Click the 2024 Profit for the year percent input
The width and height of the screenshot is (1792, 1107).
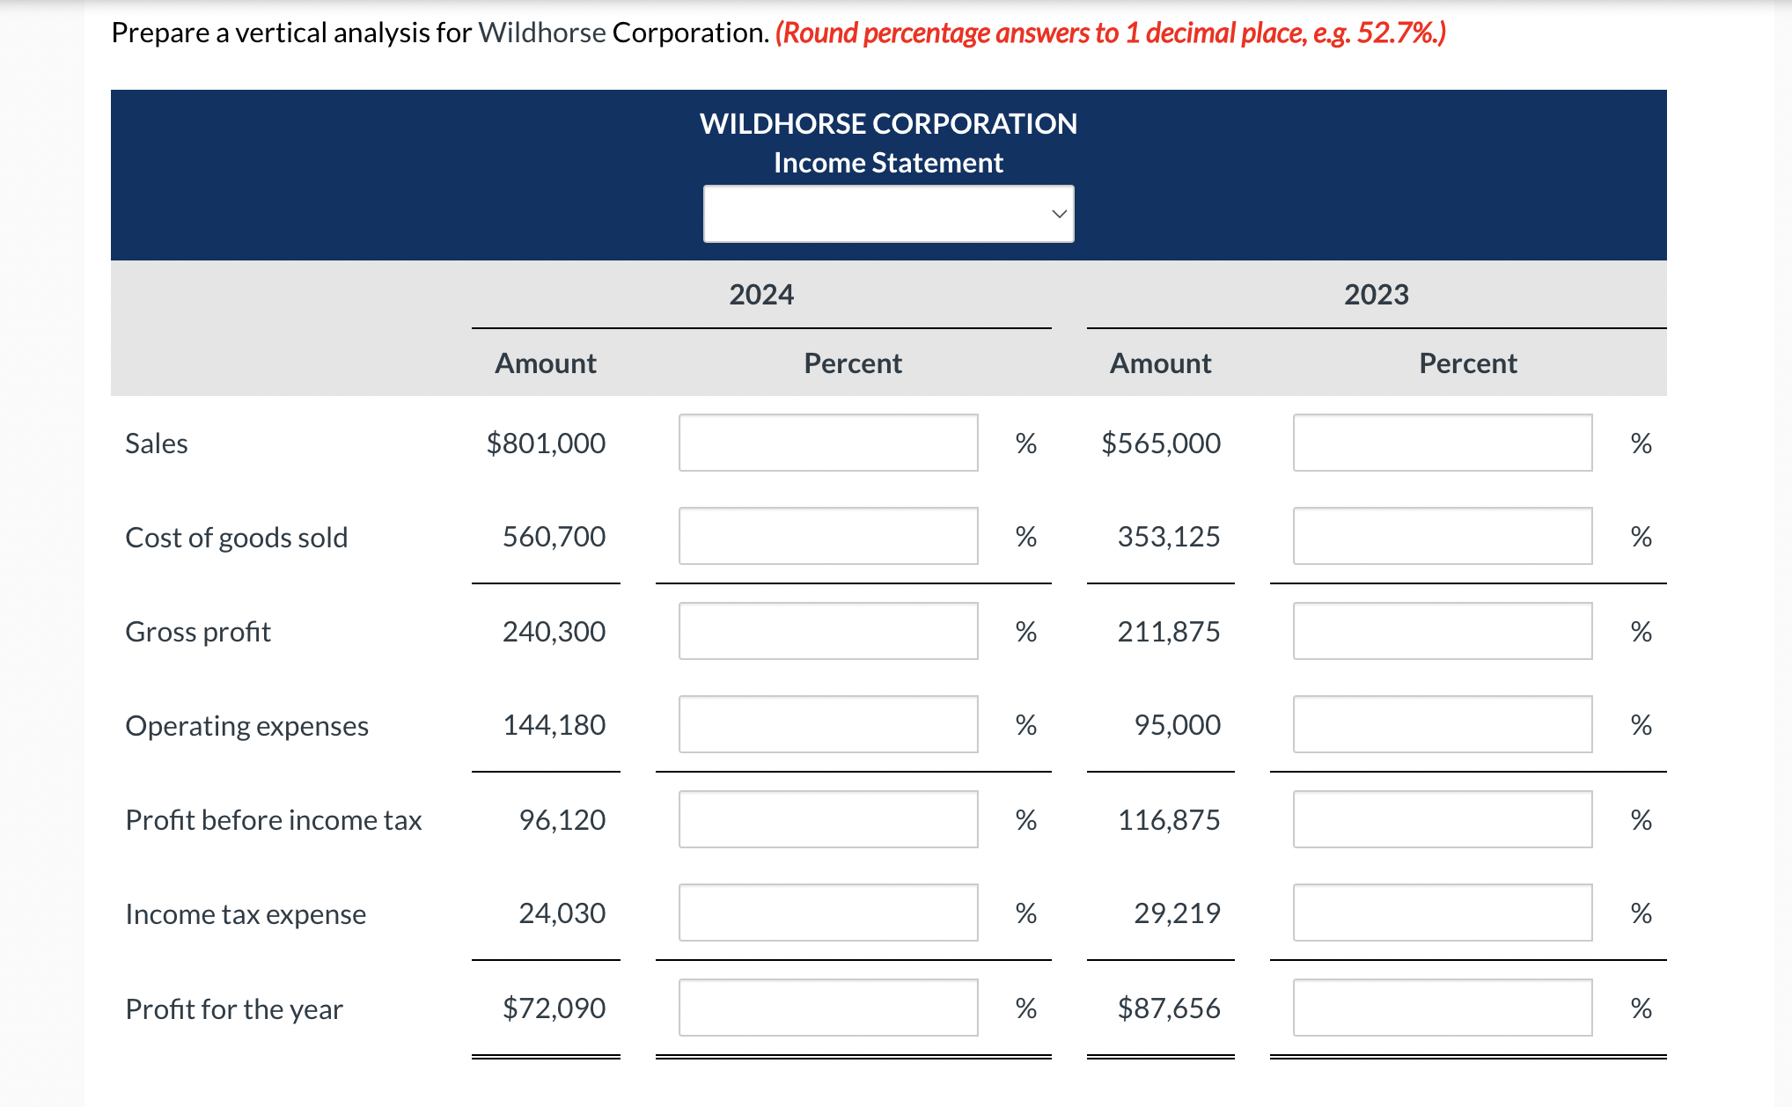[x=827, y=1008]
